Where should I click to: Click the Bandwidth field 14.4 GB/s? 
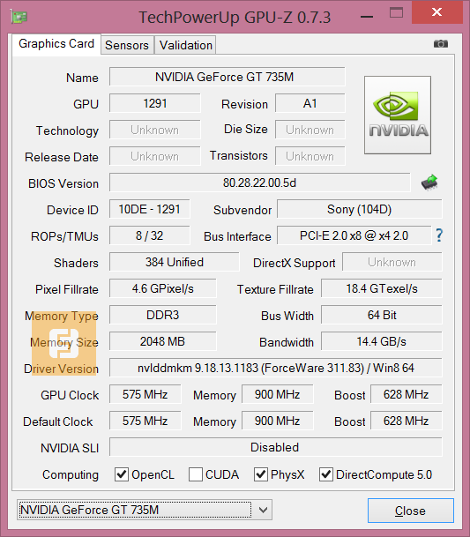pyautogui.click(x=382, y=341)
